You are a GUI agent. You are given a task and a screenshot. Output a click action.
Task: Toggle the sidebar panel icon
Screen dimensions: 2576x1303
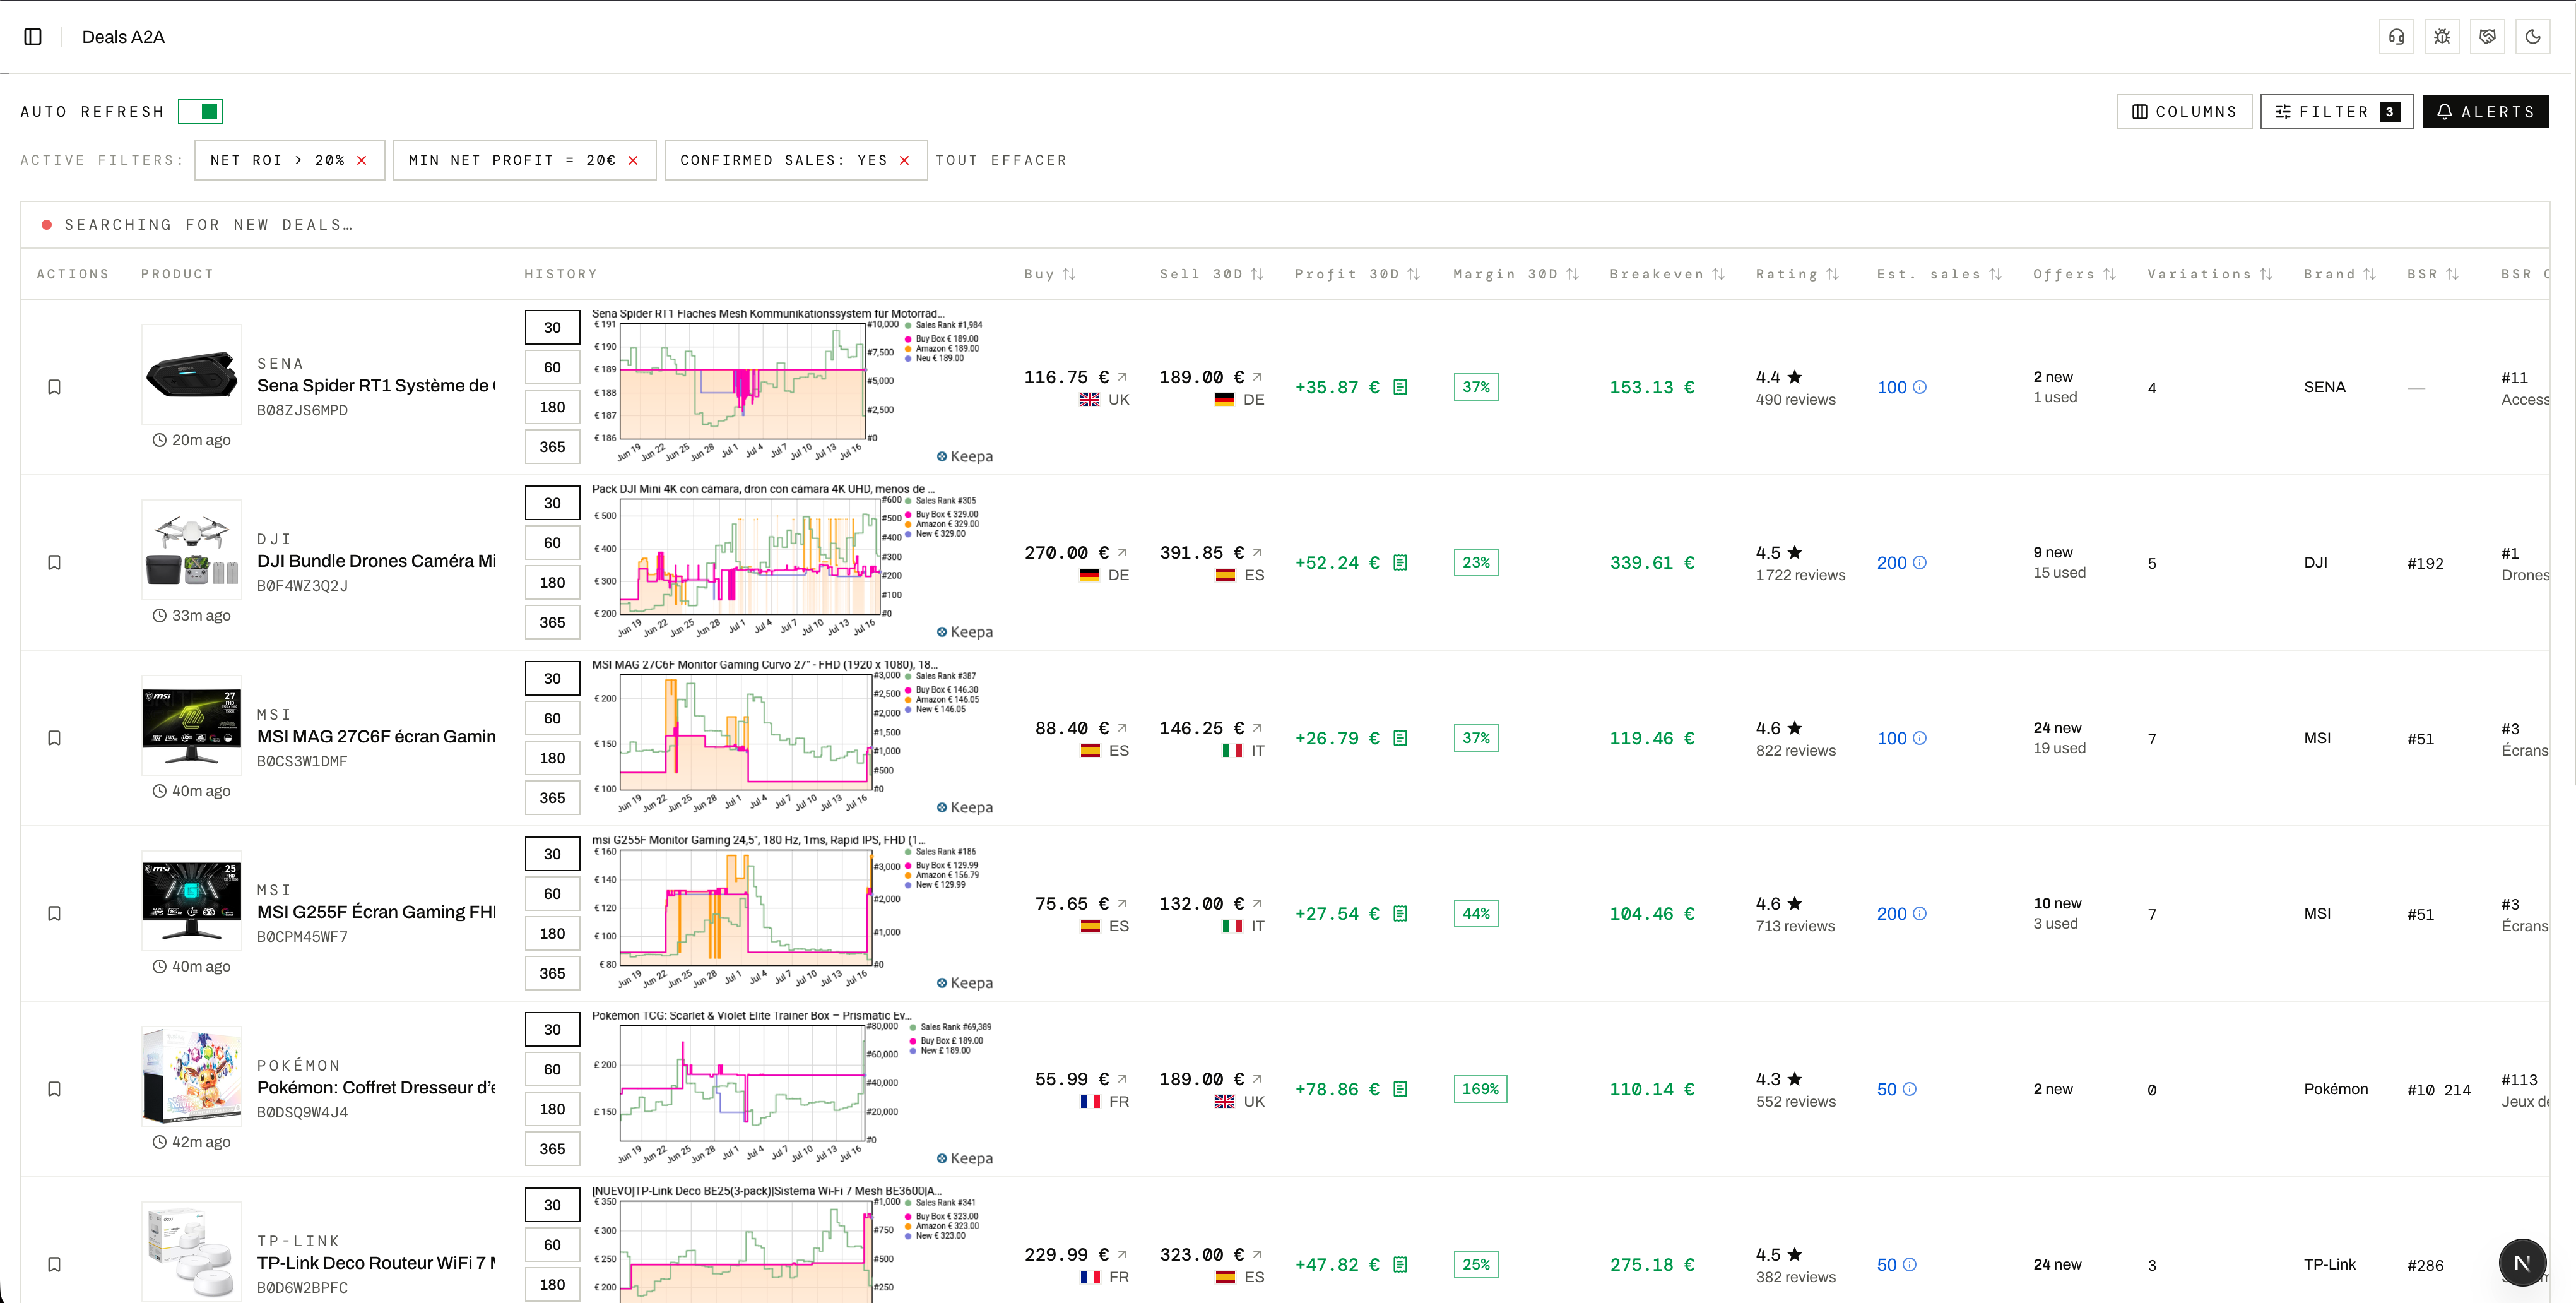33,37
